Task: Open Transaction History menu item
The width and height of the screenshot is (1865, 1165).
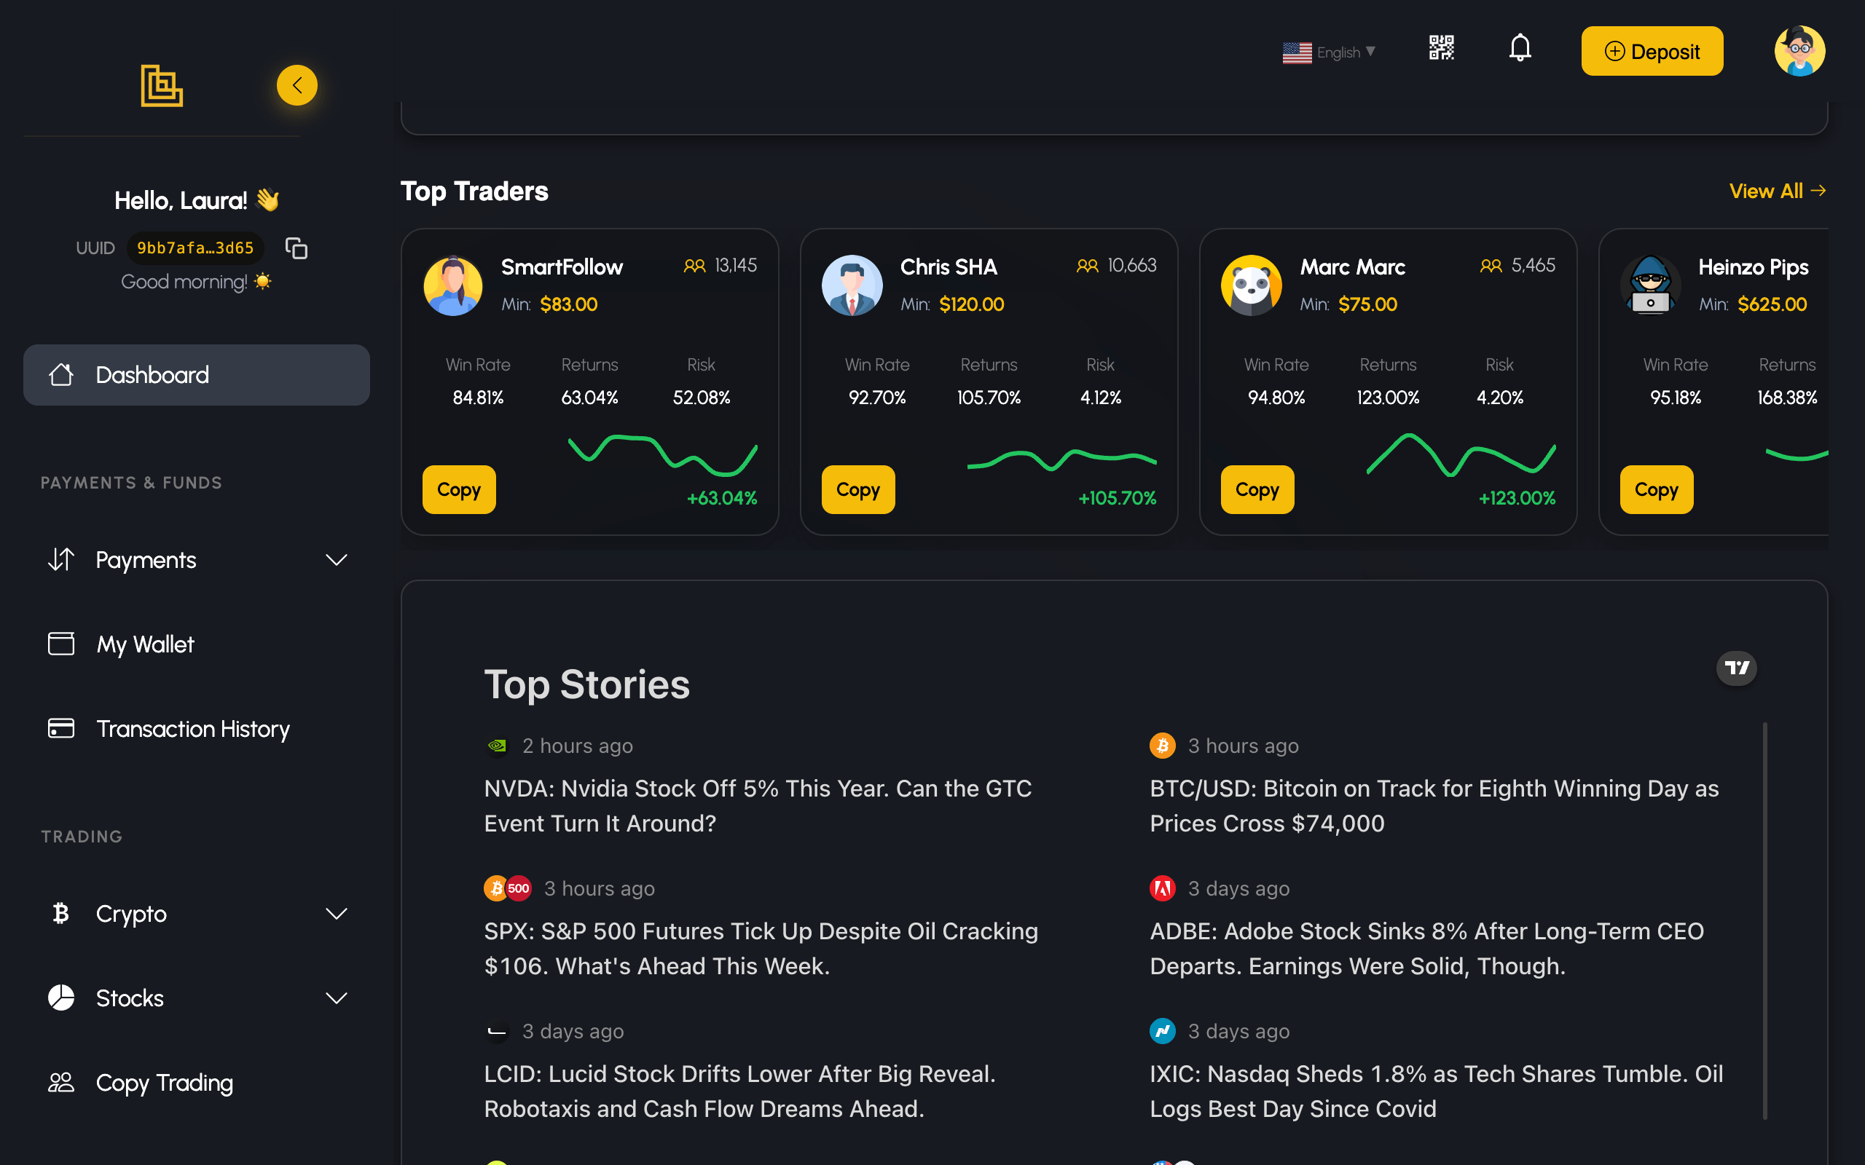Action: (x=192, y=729)
